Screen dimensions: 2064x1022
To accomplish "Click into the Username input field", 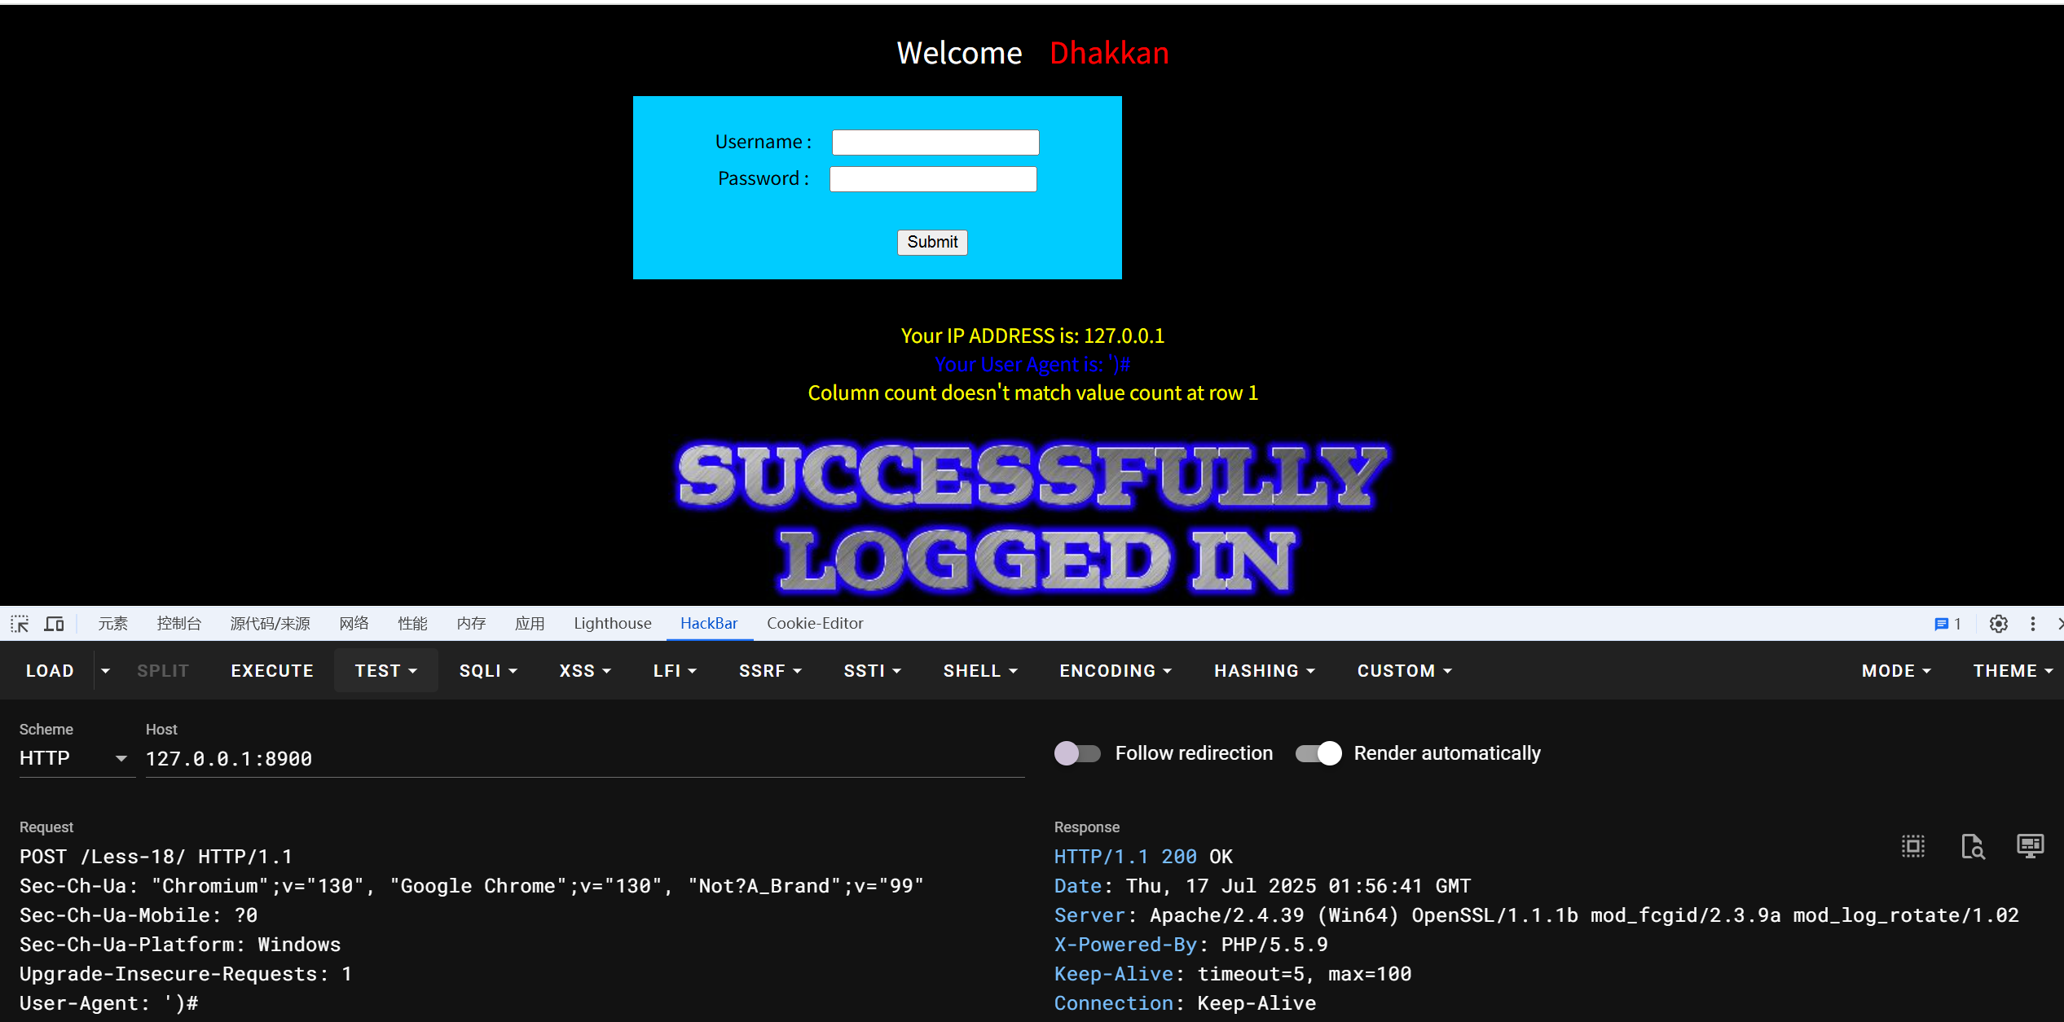I will [x=935, y=143].
